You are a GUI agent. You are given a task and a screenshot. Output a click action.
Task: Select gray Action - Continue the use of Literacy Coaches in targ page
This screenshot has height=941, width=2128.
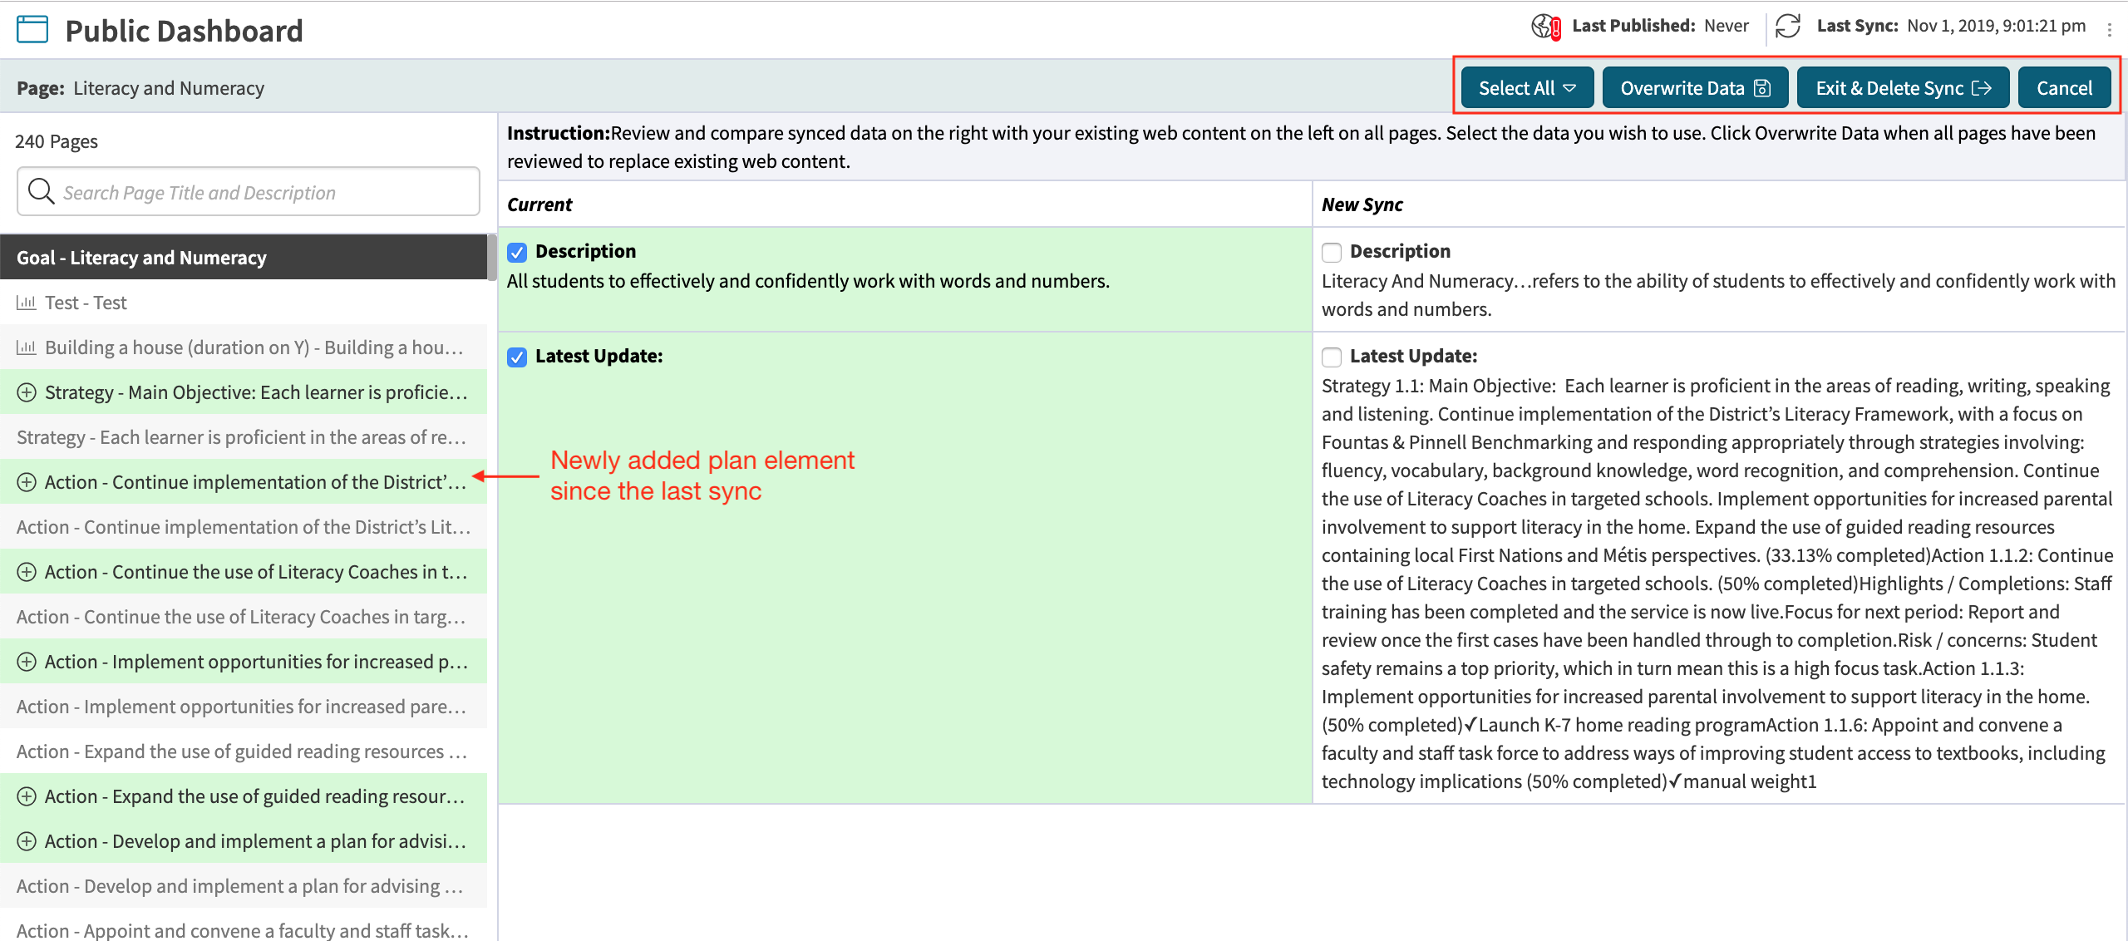[x=244, y=617]
